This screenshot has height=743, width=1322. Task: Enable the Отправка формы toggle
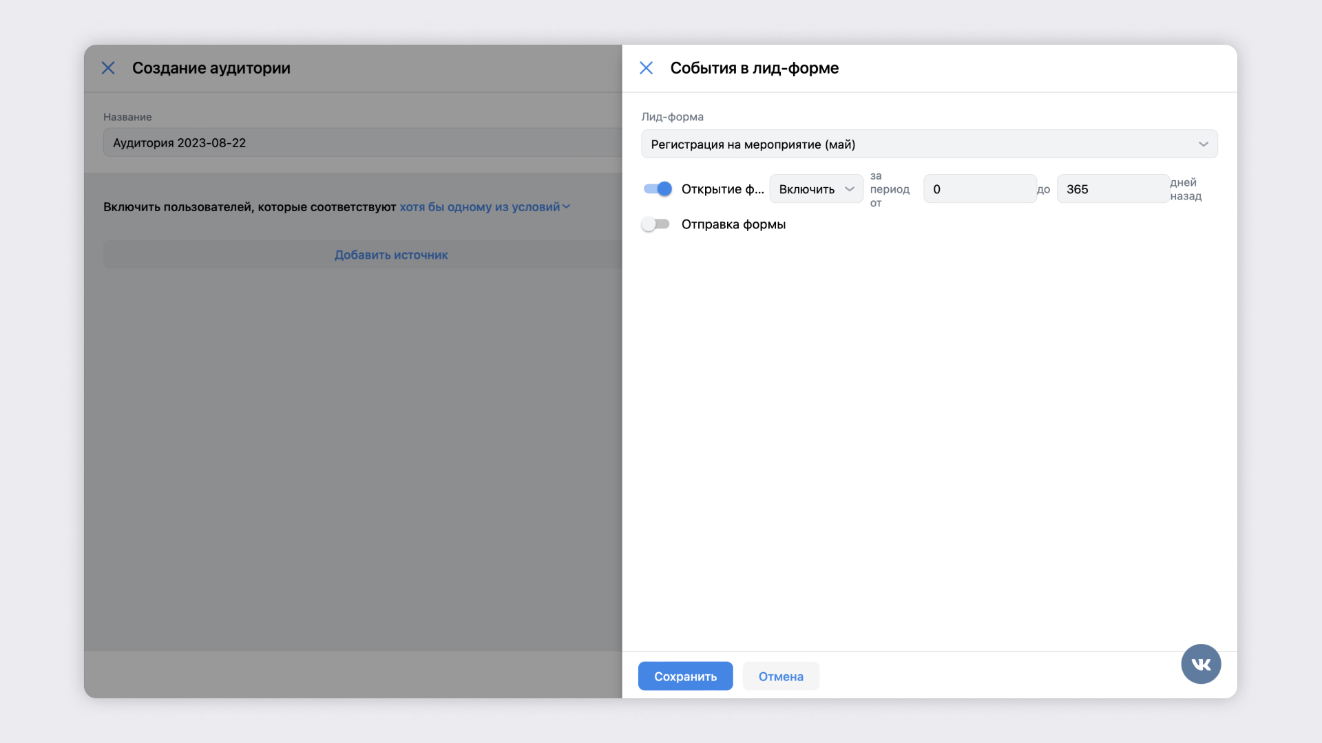click(x=655, y=224)
